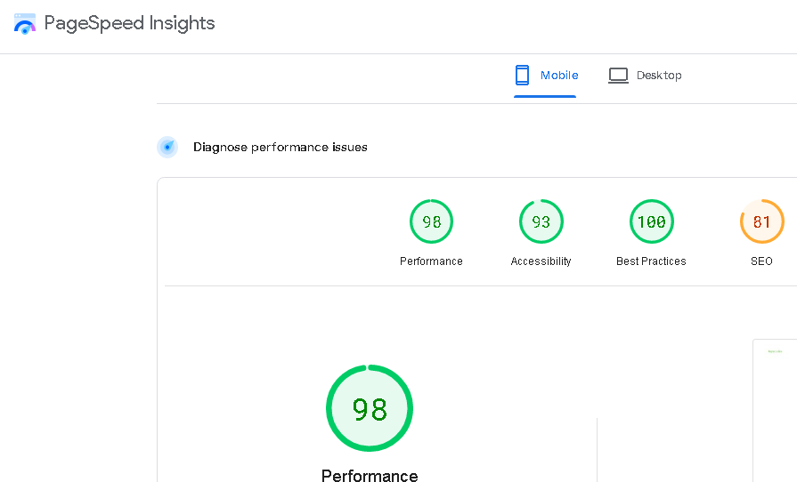Jump to Performance score gauge 98
Screen dimensions: 797x482
[432, 221]
